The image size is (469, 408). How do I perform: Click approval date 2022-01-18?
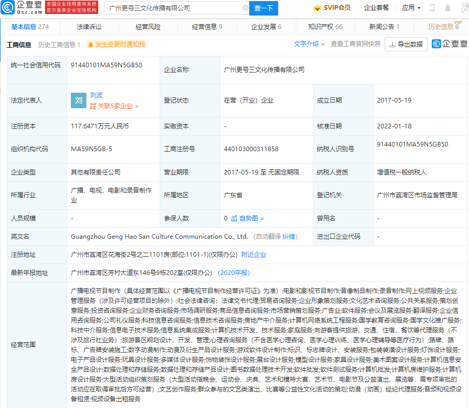pos(394,126)
